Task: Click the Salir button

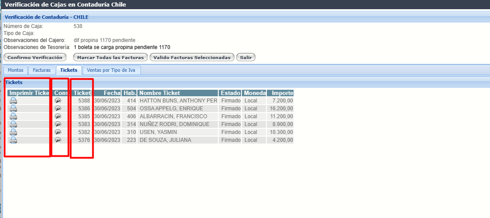Action: click(x=245, y=57)
